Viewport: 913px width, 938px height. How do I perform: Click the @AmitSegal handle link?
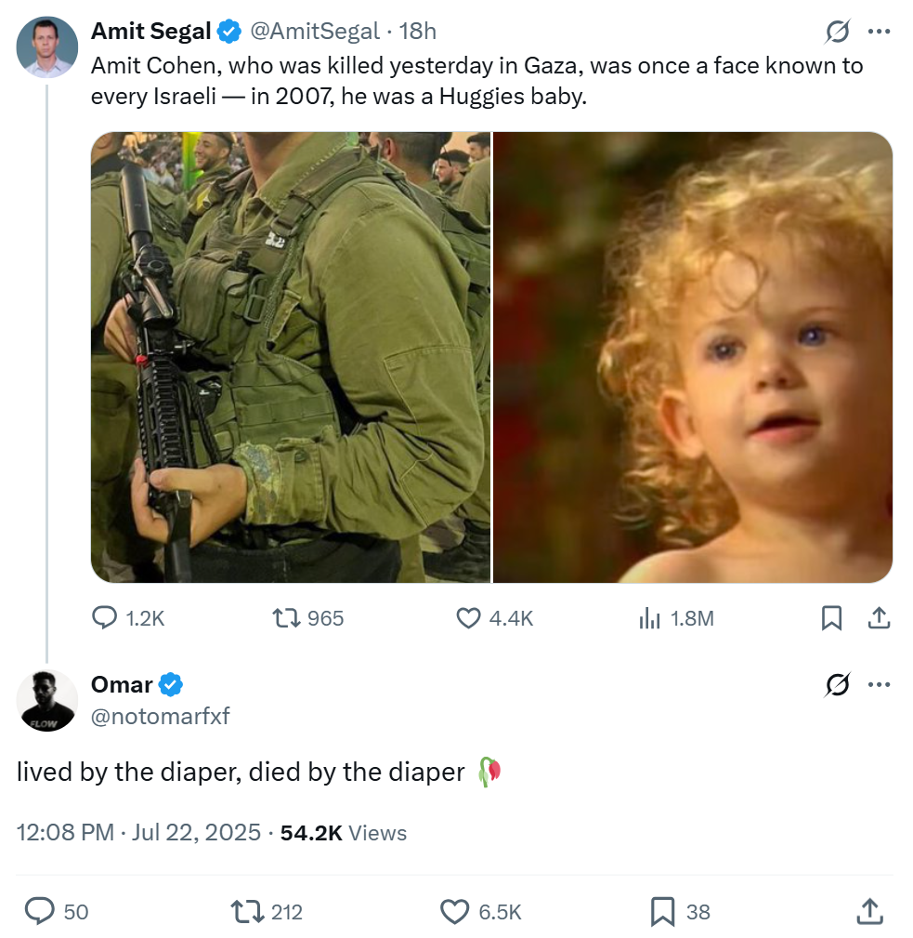tap(314, 31)
